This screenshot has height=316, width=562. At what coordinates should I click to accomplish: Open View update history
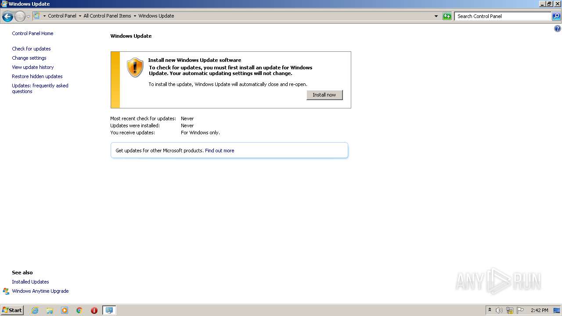pyautogui.click(x=33, y=67)
